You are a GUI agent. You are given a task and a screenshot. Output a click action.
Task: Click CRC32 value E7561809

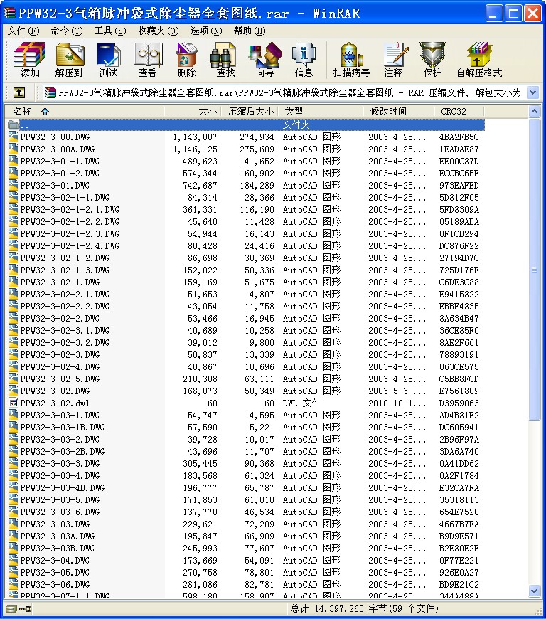point(459,391)
